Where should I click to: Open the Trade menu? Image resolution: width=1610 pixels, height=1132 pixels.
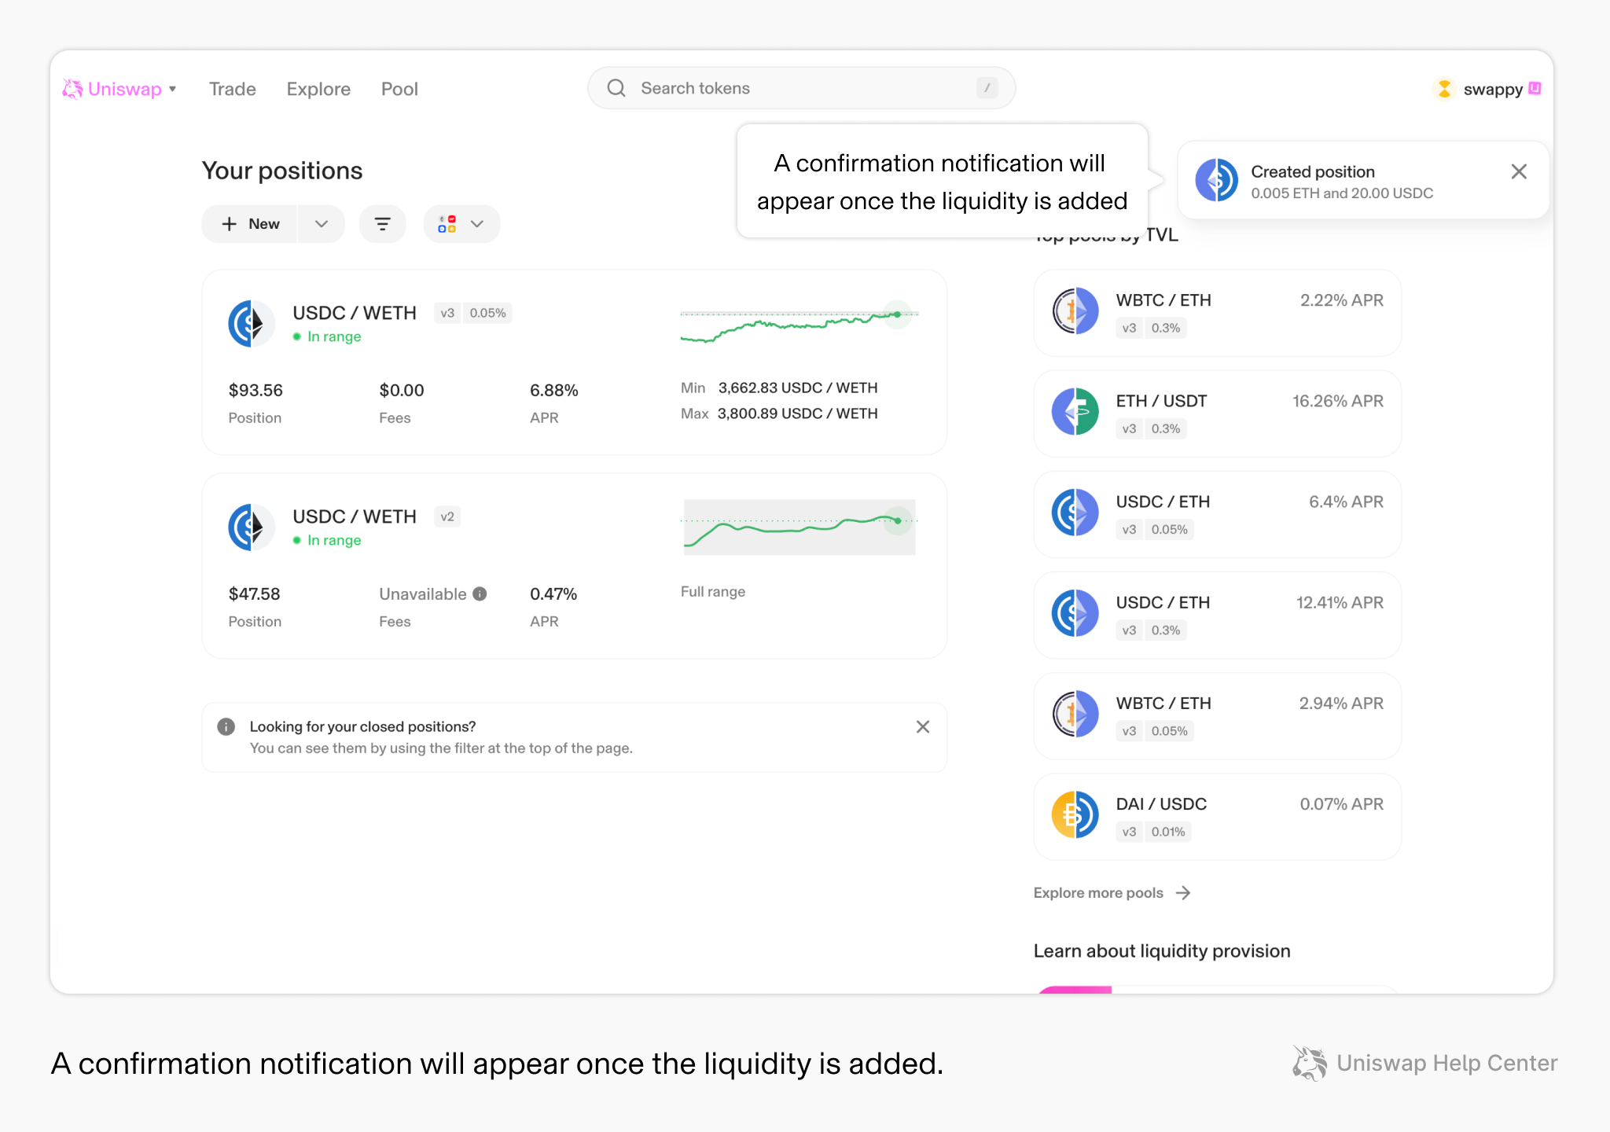(233, 89)
